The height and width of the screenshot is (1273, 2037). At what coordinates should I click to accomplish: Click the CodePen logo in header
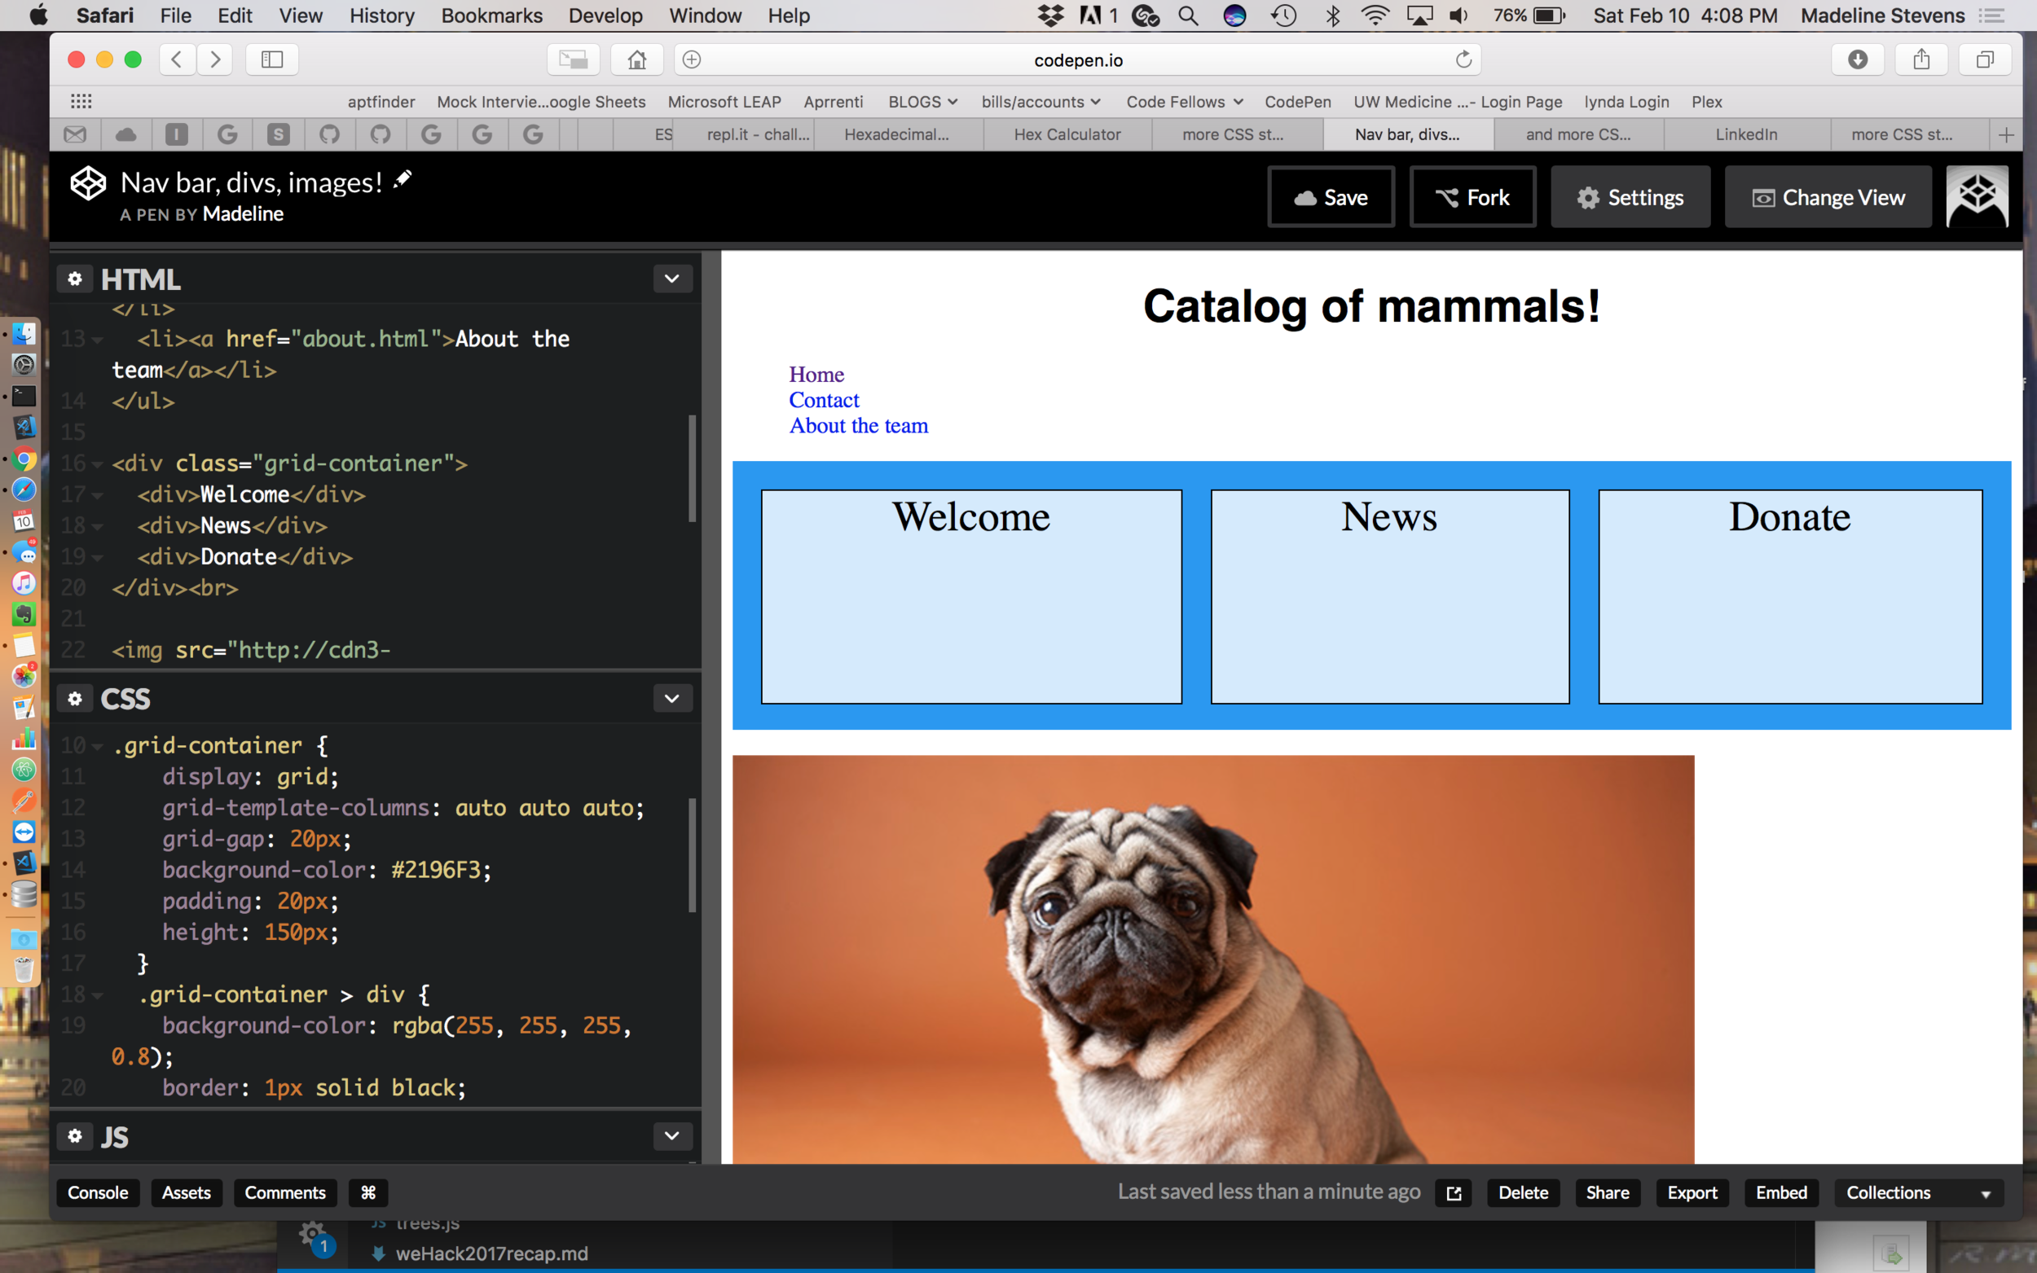pos(87,182)
